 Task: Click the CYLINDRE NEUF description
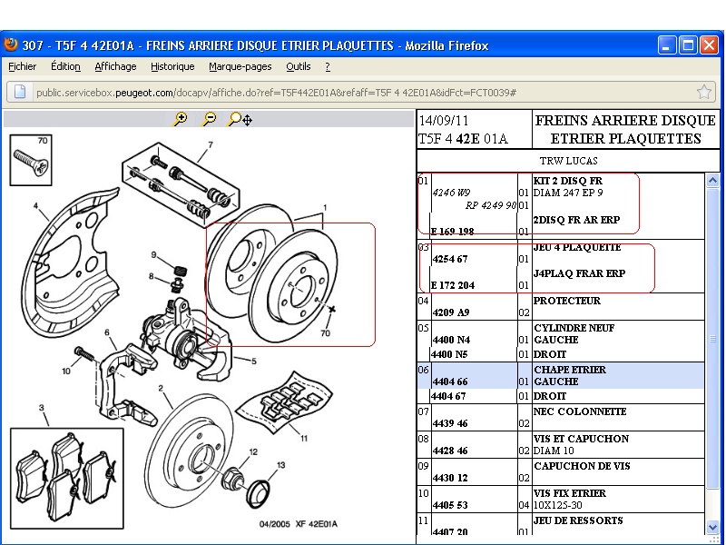[574, 328]
